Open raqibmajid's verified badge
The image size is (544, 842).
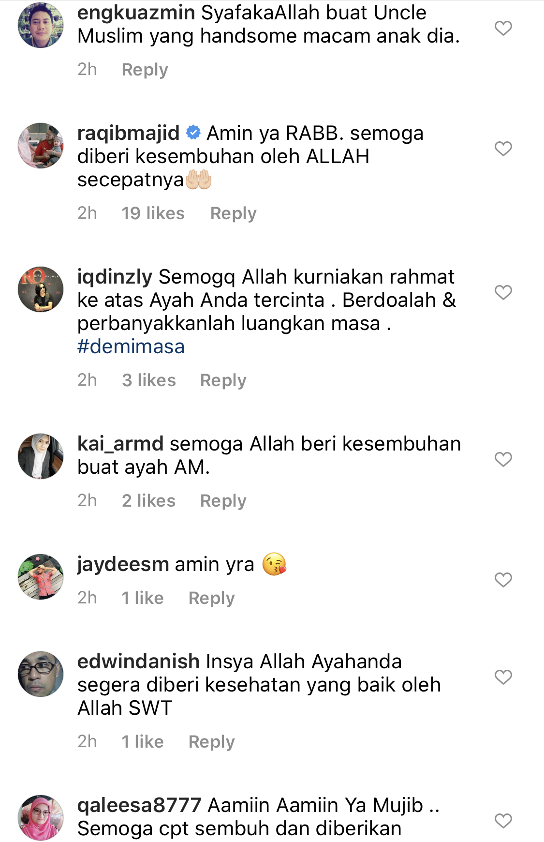(x=193, y=132)
